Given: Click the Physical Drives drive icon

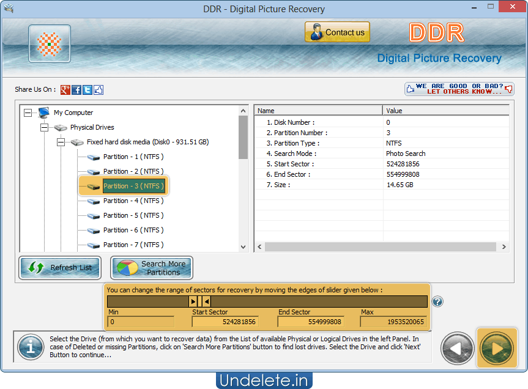Looking at the screenshot, I should [61, 128].
